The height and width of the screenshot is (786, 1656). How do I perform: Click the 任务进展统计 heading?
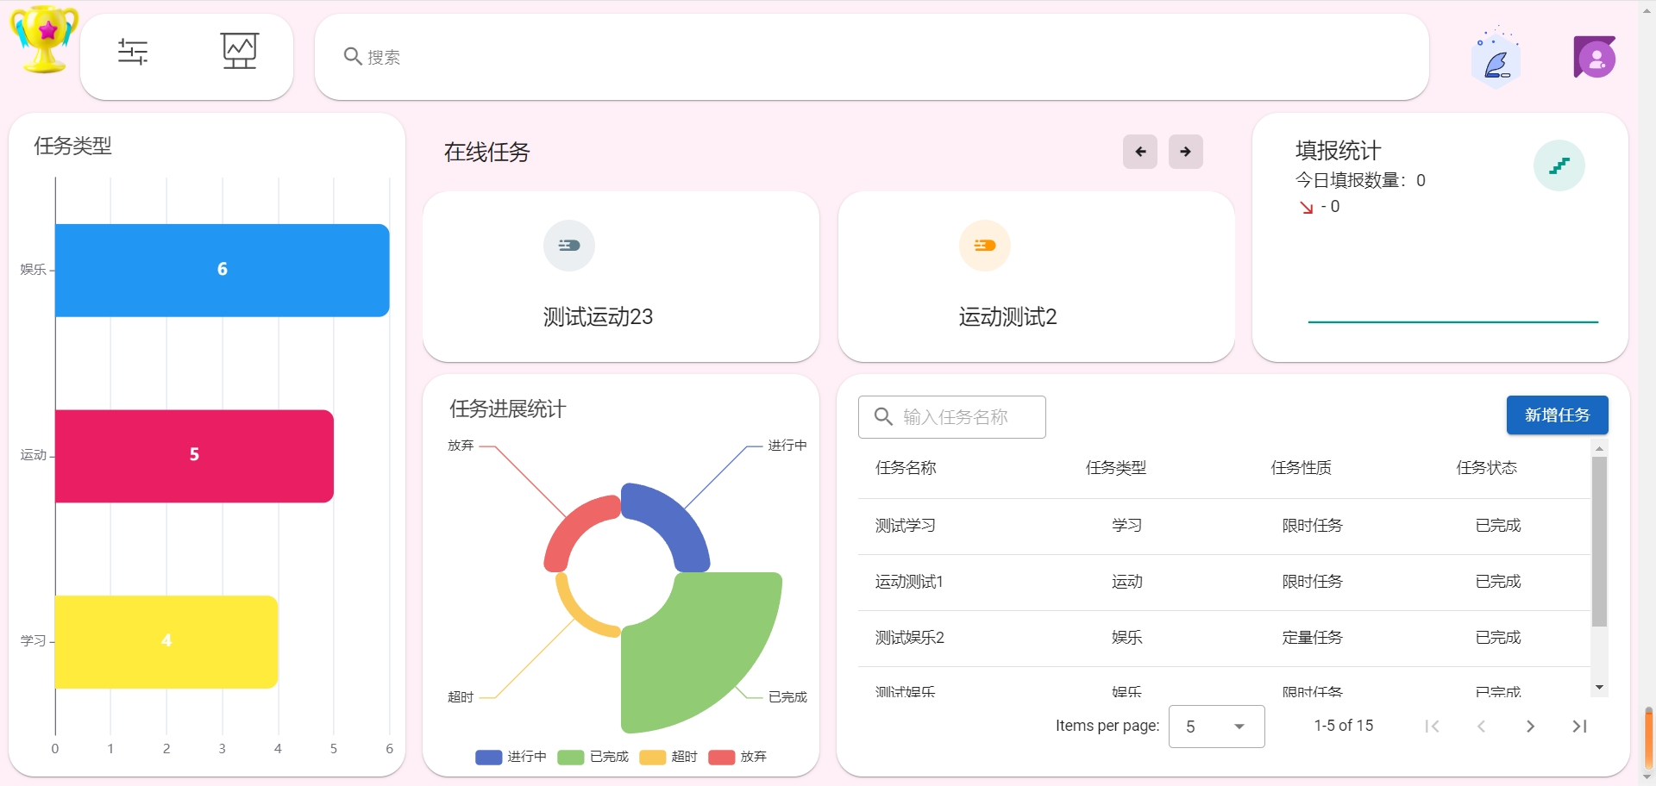coord(508,409)
